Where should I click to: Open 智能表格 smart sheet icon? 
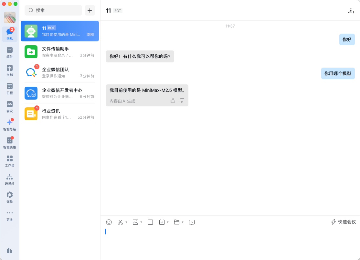pos(10,143)
